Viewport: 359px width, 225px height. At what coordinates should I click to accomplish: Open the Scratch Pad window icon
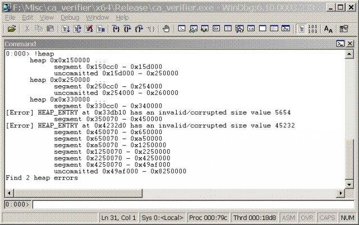coord(263,29)
